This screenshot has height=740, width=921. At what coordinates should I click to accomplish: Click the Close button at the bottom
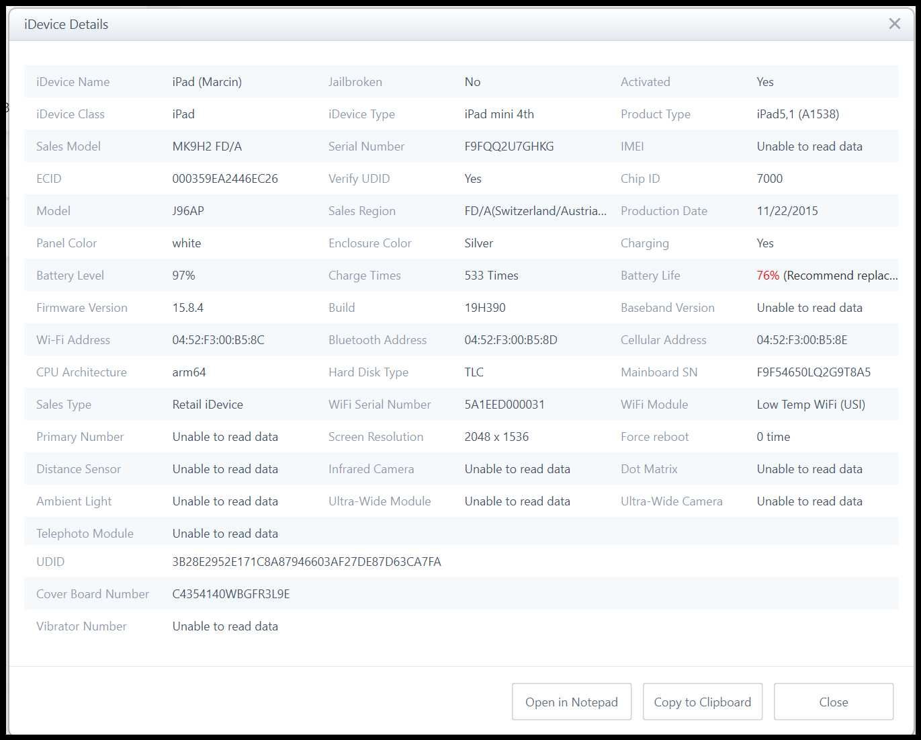point(834,702)
